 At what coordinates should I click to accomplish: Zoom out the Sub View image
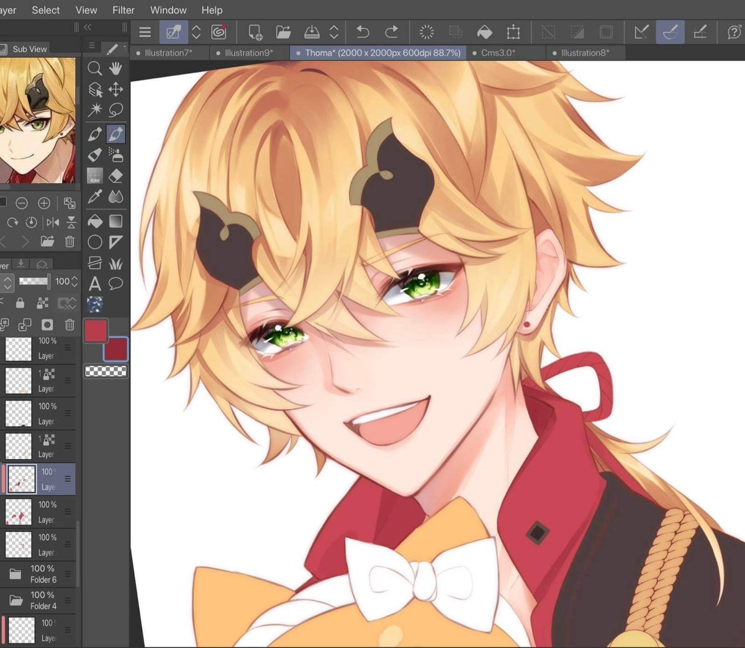point(22,203)
